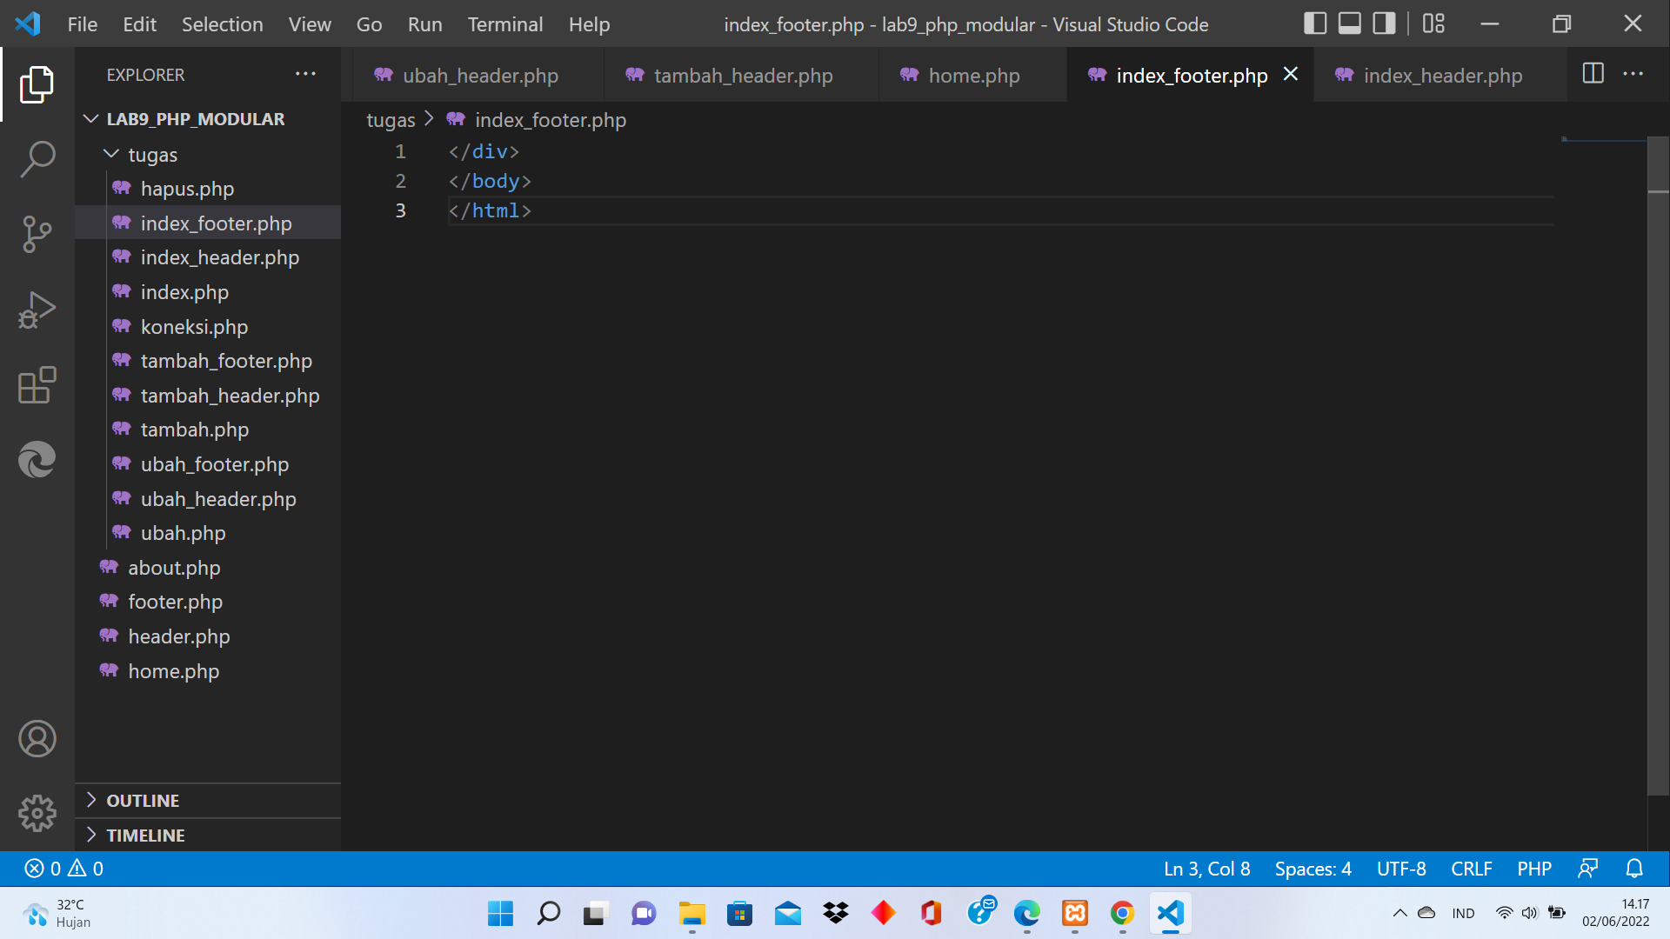The height and width of the screenshot is (939, 1670).
Task: Toggle bottom panel layout icon
Action: [x=1349, y=23]
